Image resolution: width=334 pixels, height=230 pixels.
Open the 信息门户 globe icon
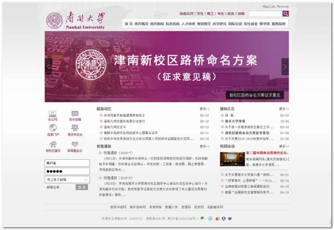click(53, 128)
